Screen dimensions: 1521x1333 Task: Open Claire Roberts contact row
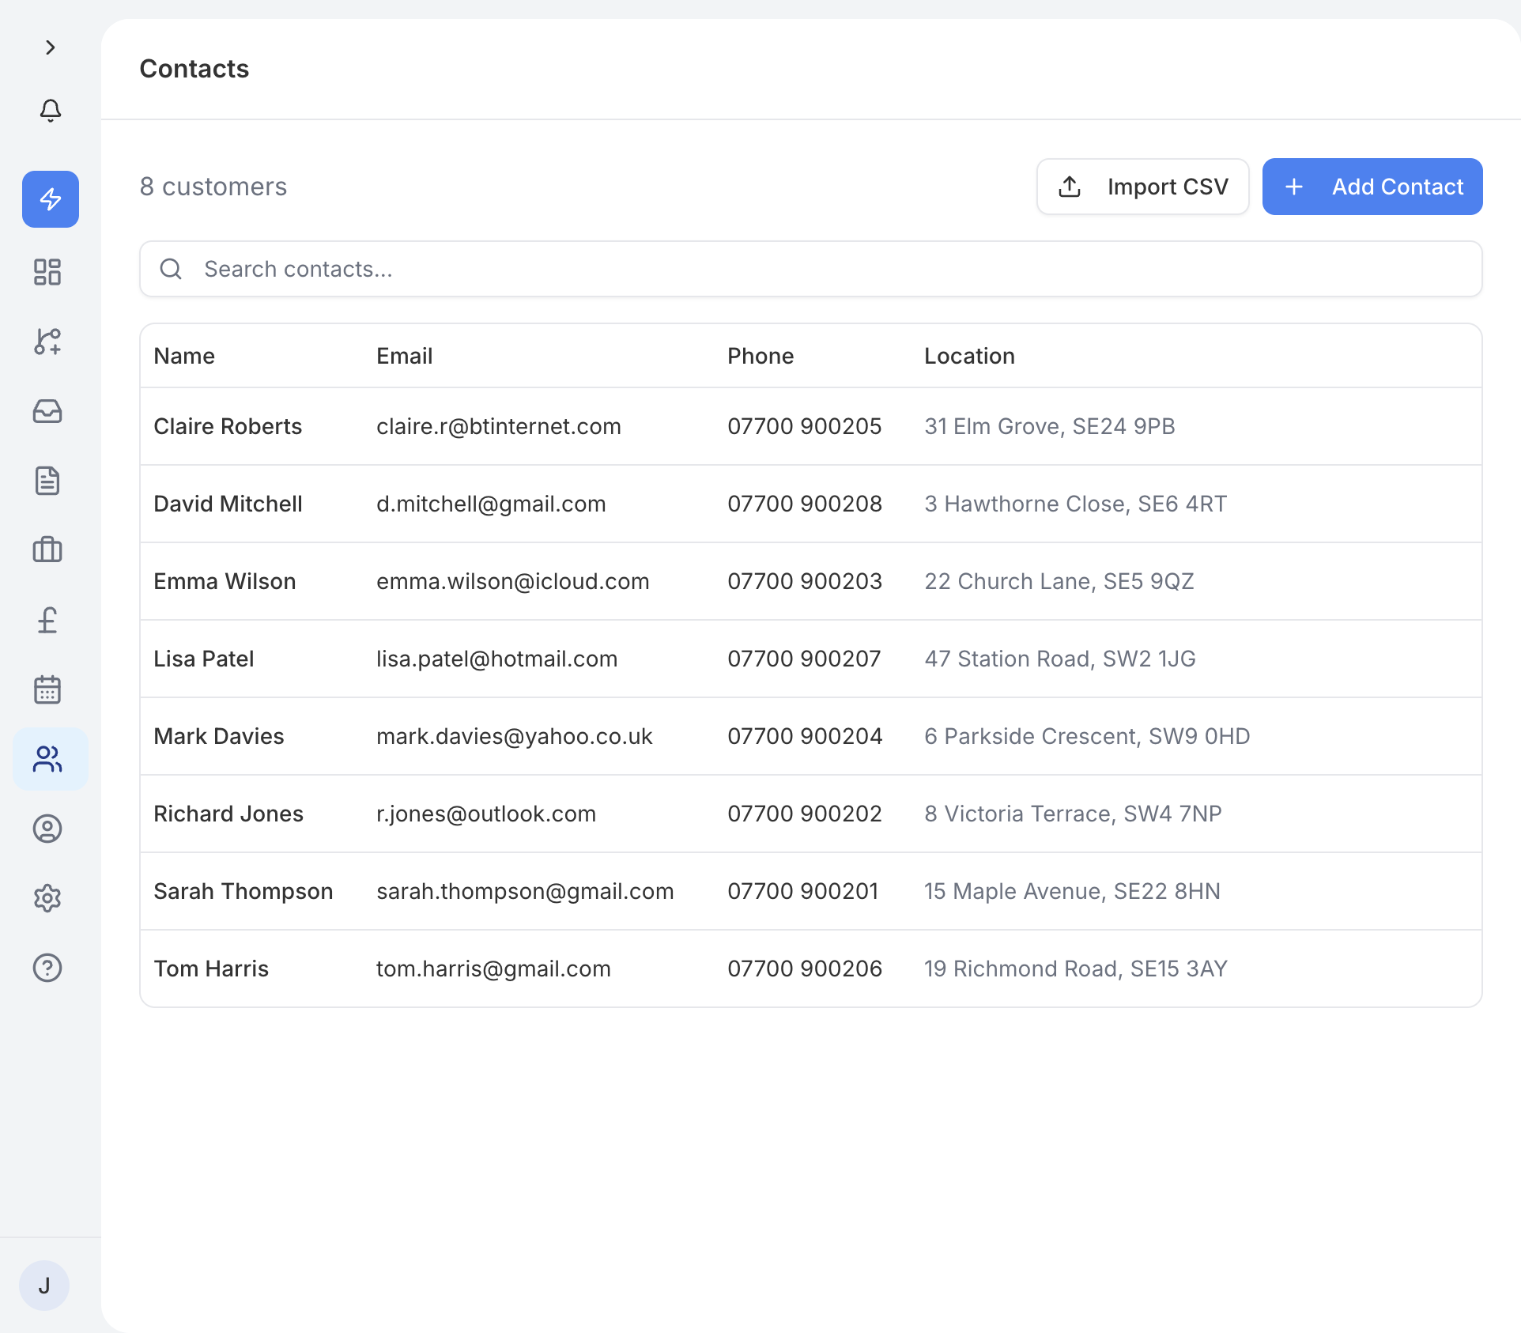pyautogui.click(x=811, y=426)
